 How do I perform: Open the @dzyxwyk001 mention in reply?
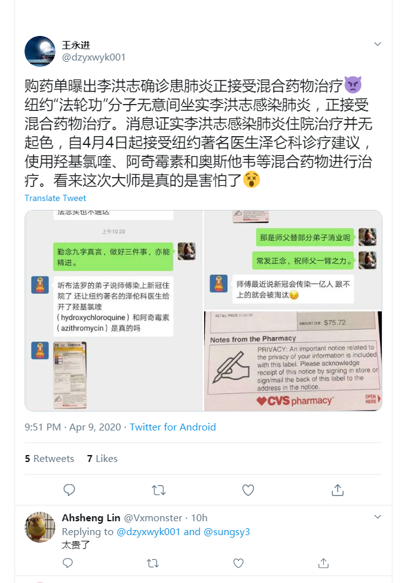point(149,532)
